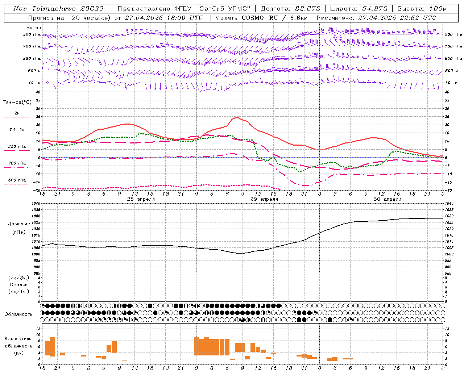The image size is (464, 371).
Task: Click '500 гПа' in the temperature legend
Action: 17,180
